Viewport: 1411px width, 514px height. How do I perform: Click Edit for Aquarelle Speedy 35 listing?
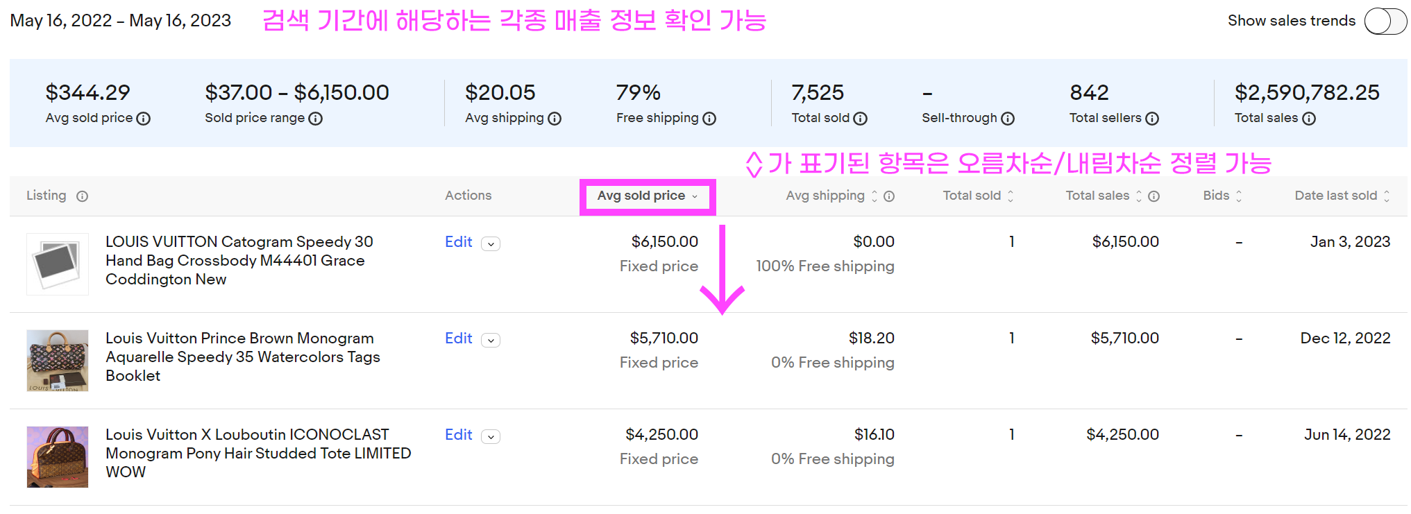pyautogui.click(x=458, y=339)
